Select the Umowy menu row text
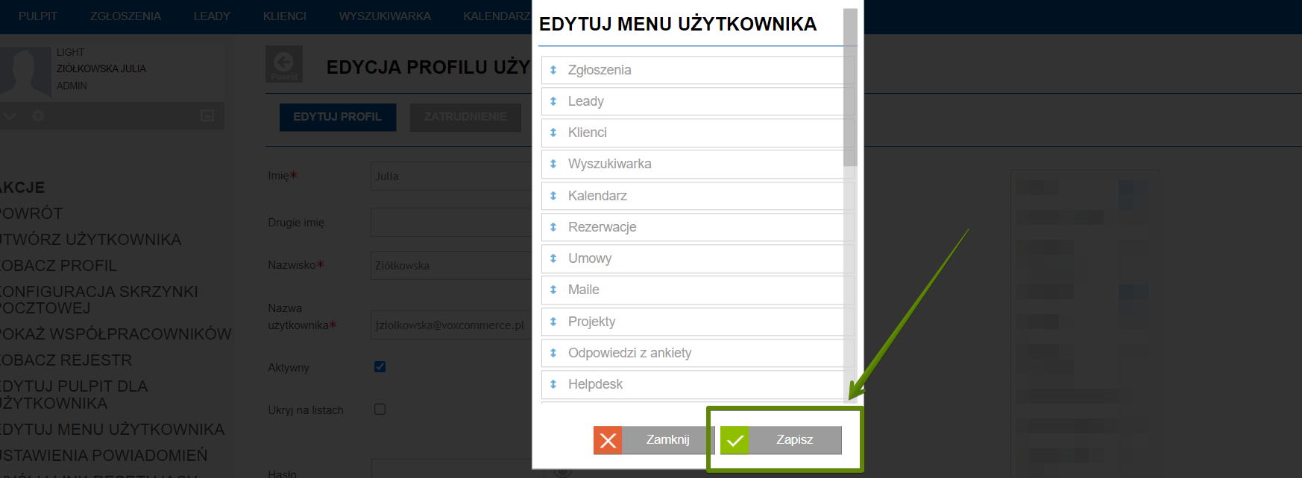Viewport: 1302px width, 478px height. pyautogui.click(x=590, y=258)
